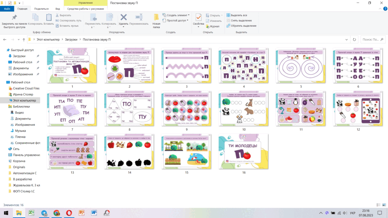
Task: Open PowerPoint from the taskbar
Action: tap(81, 213)
